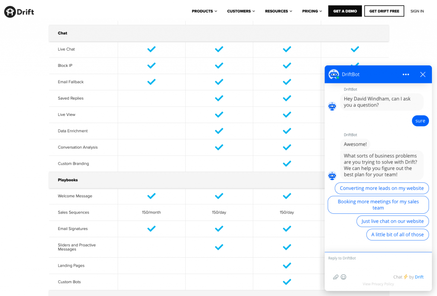Click the 'sure' sent message bubble
The width and height of the screenshot is (437, 296).
(x=420, y=121)
